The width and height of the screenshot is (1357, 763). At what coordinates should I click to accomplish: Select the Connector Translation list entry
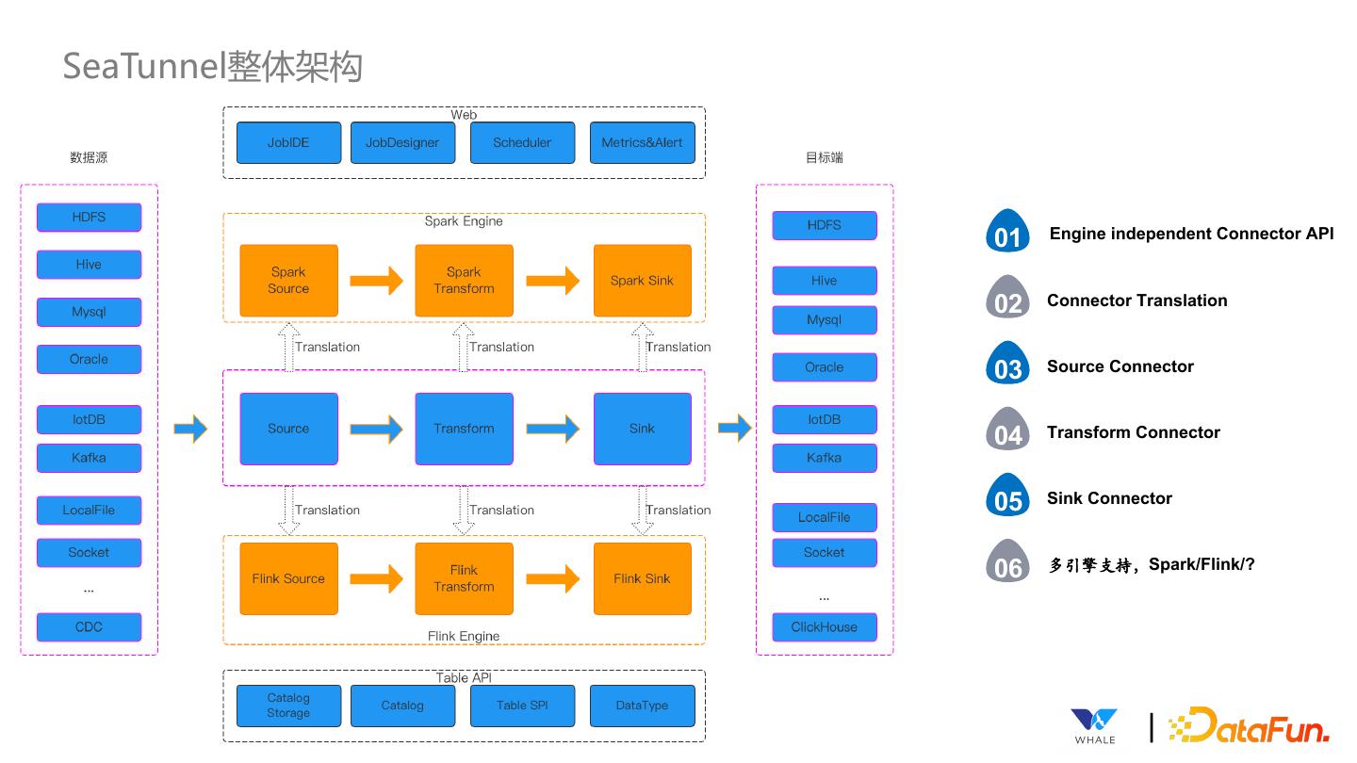pos(1136,300)
